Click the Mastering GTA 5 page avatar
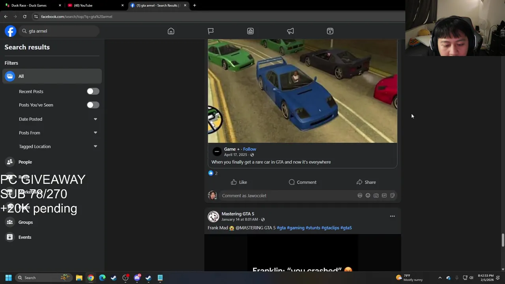The height and width of the screenshot is (284, 505). (213, 217)
